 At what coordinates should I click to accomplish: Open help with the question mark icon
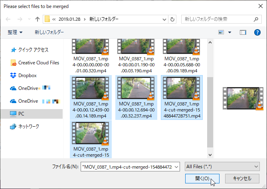tap(257, 32)
